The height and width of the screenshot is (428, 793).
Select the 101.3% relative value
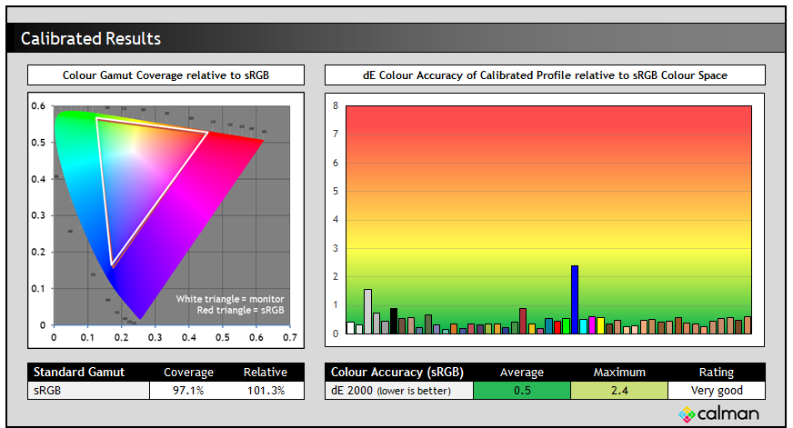click(x=265, y=391)
